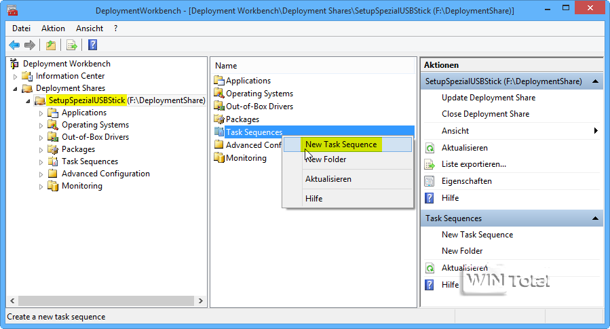The image size is (610, 329).
Task: Click New Task Sequence in the Aktionen pane
Action: click(477, 235)
